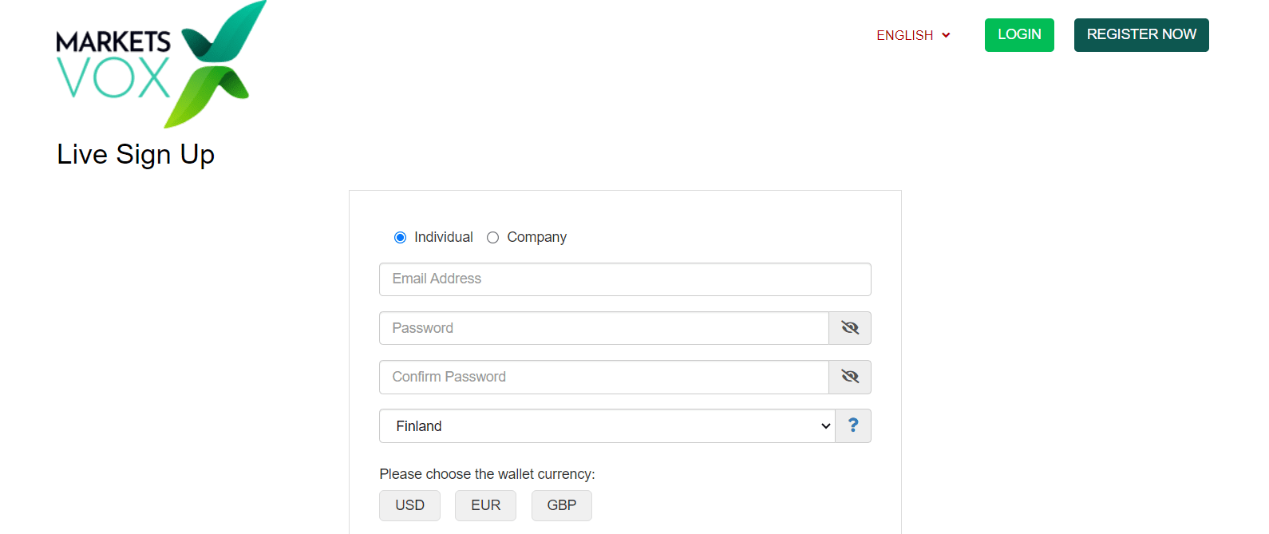
Task: Go to the LOGIN page
Action: [x=1019, y=35]
